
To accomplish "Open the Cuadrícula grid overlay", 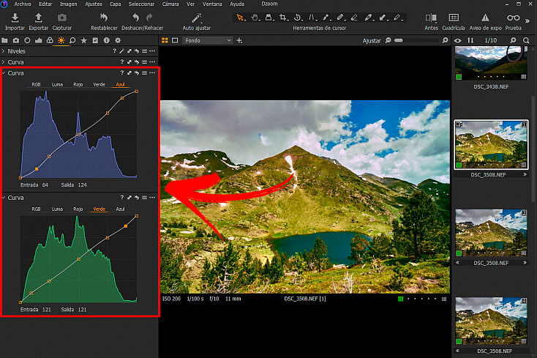I will coord(454,18).
